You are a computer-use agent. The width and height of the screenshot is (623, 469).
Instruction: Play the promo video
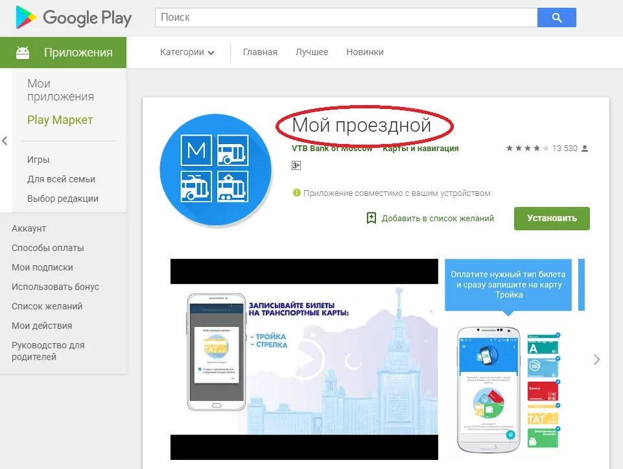[304, 360]
